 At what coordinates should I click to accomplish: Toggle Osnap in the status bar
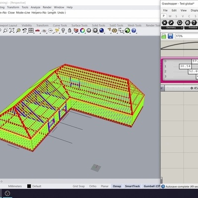click(117, 186)
